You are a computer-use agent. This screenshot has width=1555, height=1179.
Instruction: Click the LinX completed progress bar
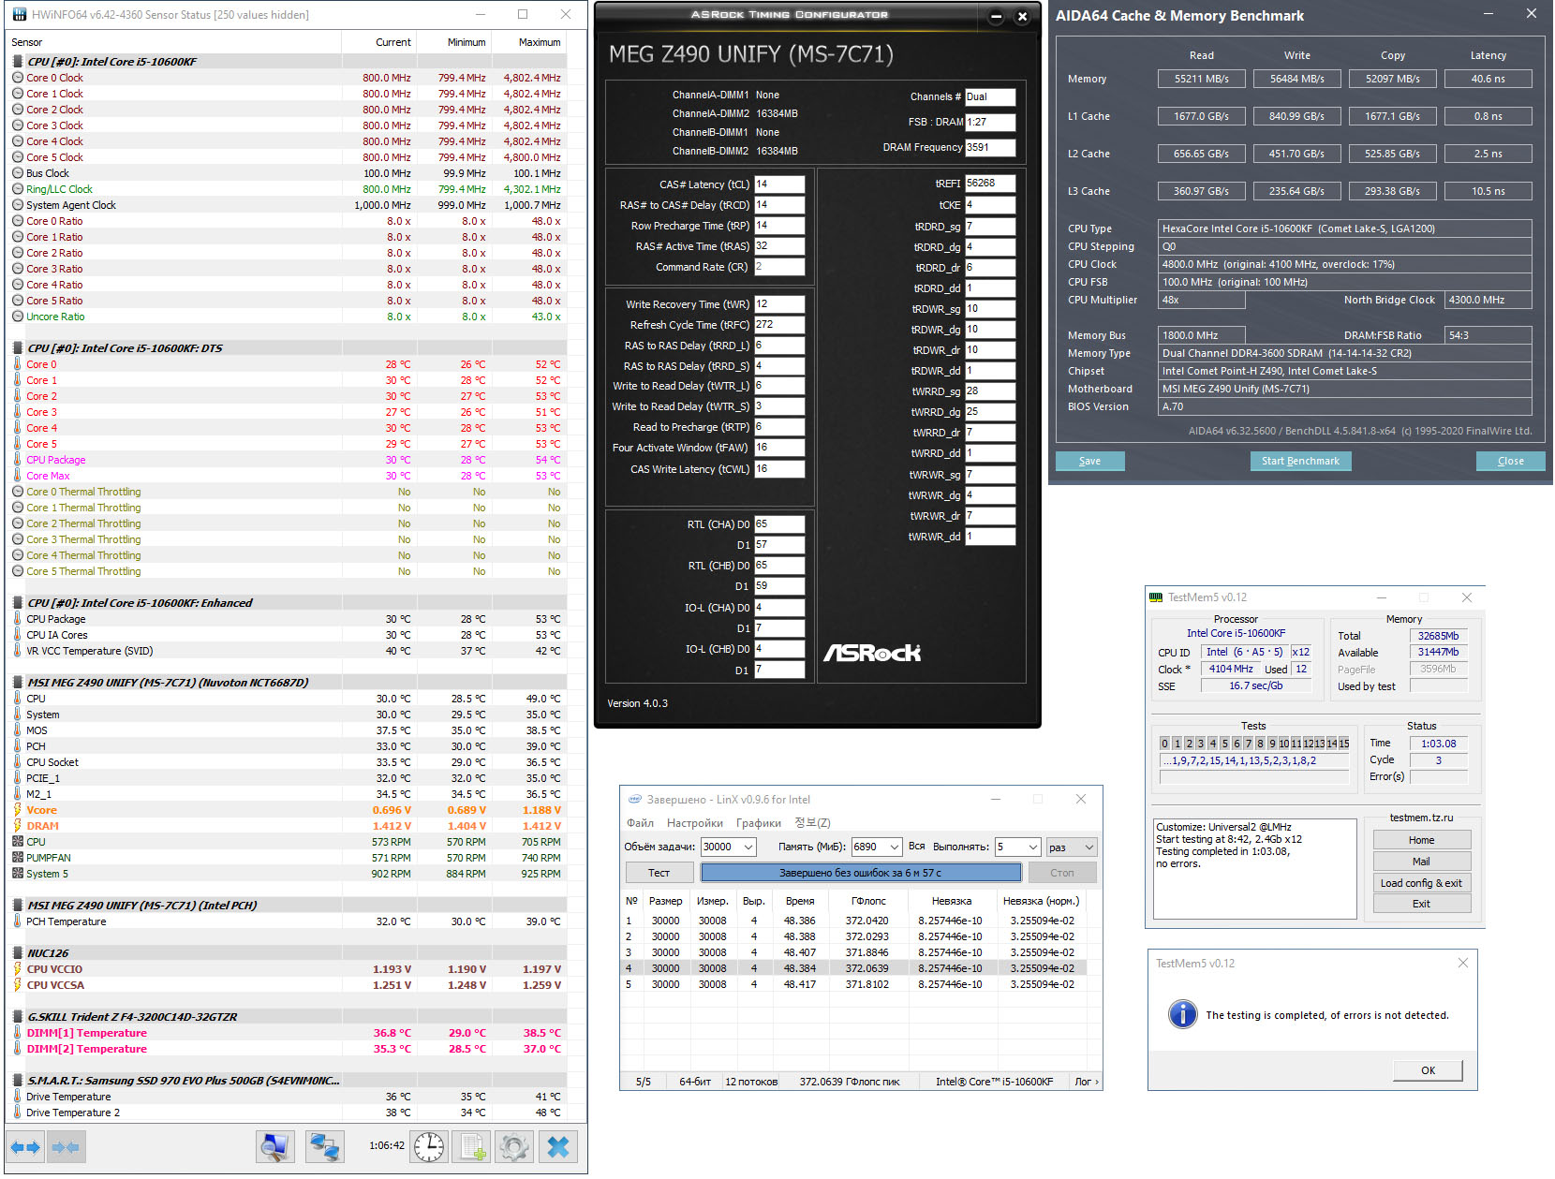click(x=861, y=873)
